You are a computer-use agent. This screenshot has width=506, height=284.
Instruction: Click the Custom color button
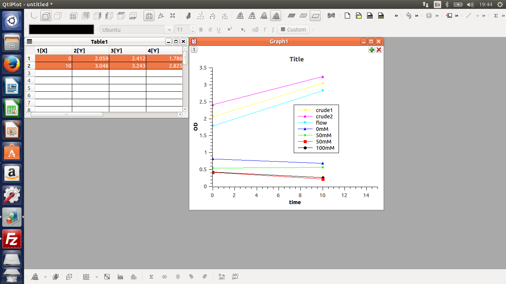(x=293, y=30)
